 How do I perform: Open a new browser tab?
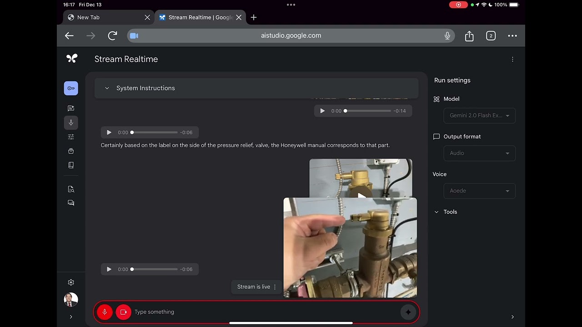coord(254,17)
